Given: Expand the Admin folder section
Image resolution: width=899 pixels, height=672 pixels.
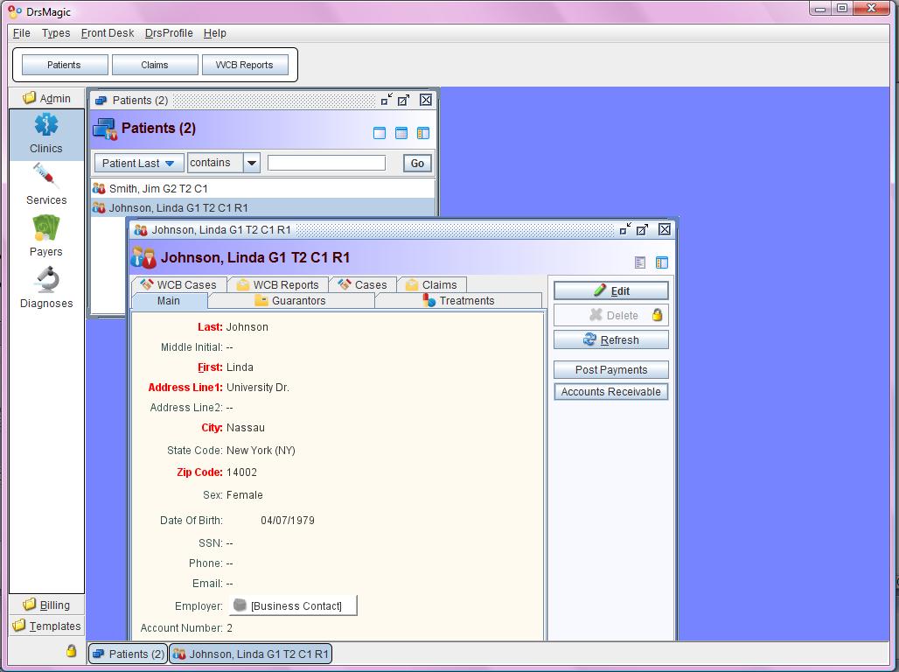Looking at the screenshot, I should click(x=46, y=98).
